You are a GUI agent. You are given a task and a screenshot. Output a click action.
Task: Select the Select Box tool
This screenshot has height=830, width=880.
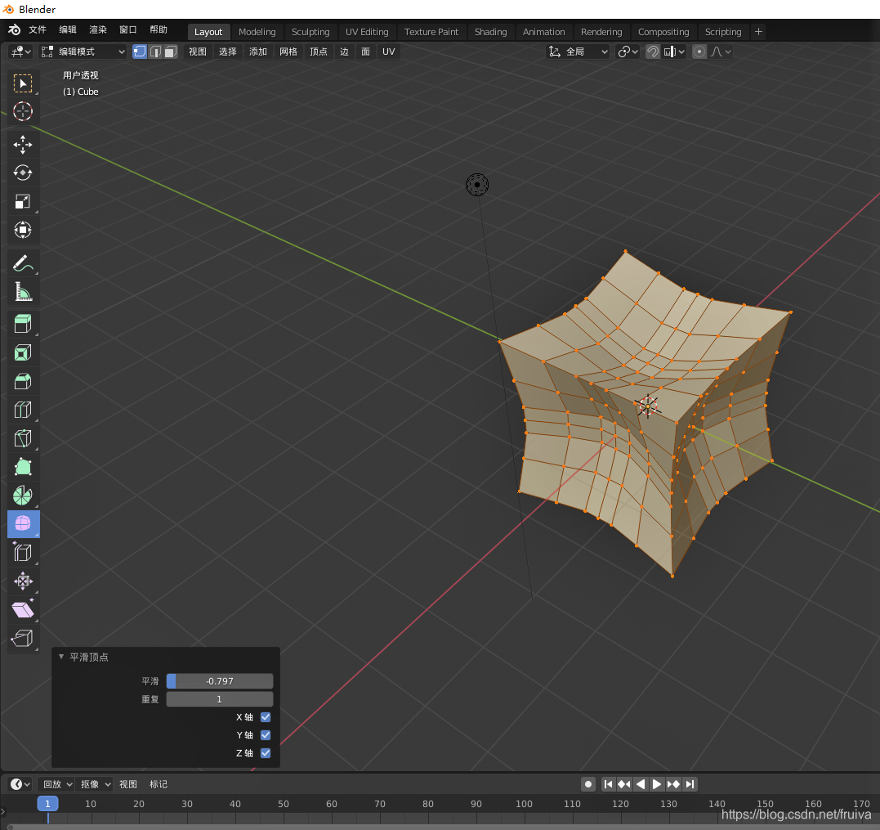click(x=22, y=83)
